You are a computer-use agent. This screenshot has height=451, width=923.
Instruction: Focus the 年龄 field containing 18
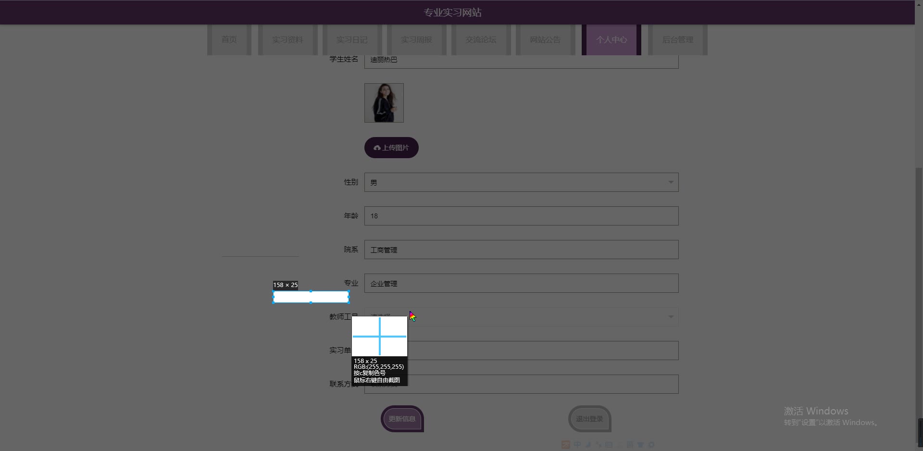pyautogui.click(x=522, y=216)
